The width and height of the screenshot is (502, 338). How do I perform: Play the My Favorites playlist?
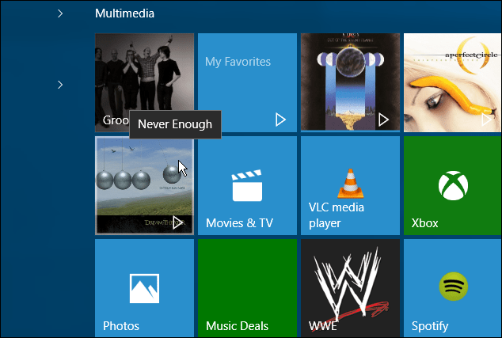[x=280, y=120]
